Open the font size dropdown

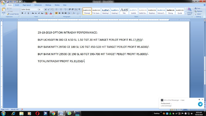(x=43, y=9)
